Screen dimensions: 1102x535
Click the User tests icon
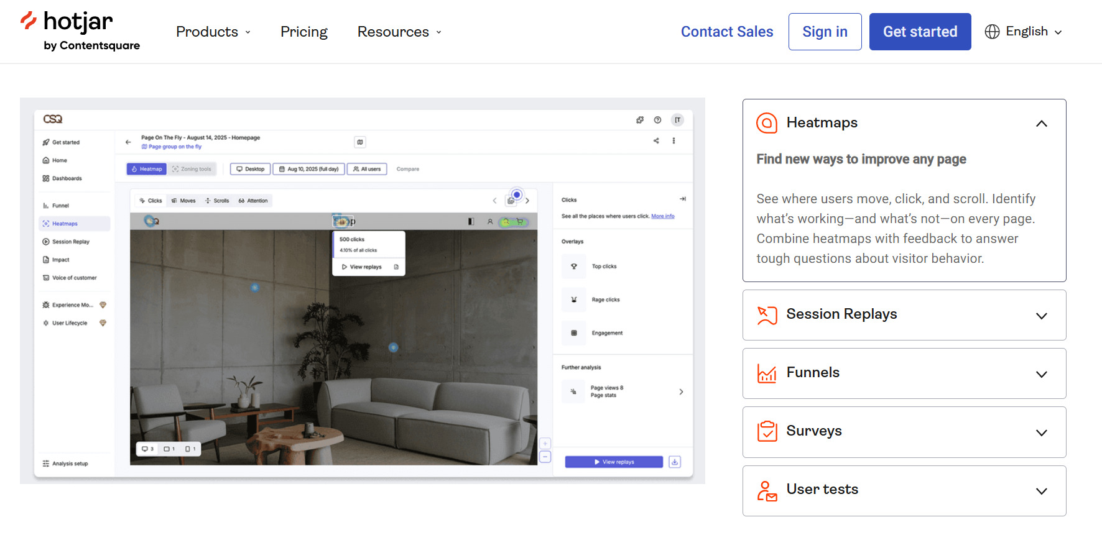(x=766, y=490)
